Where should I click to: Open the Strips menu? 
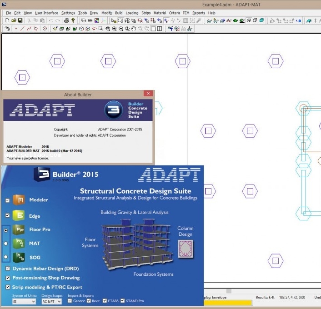(146, 13)
